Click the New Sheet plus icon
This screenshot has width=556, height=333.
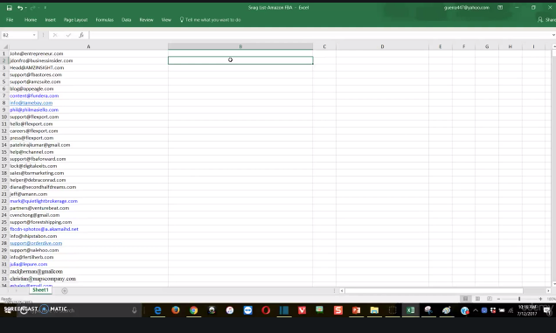[x=65, y=291]
